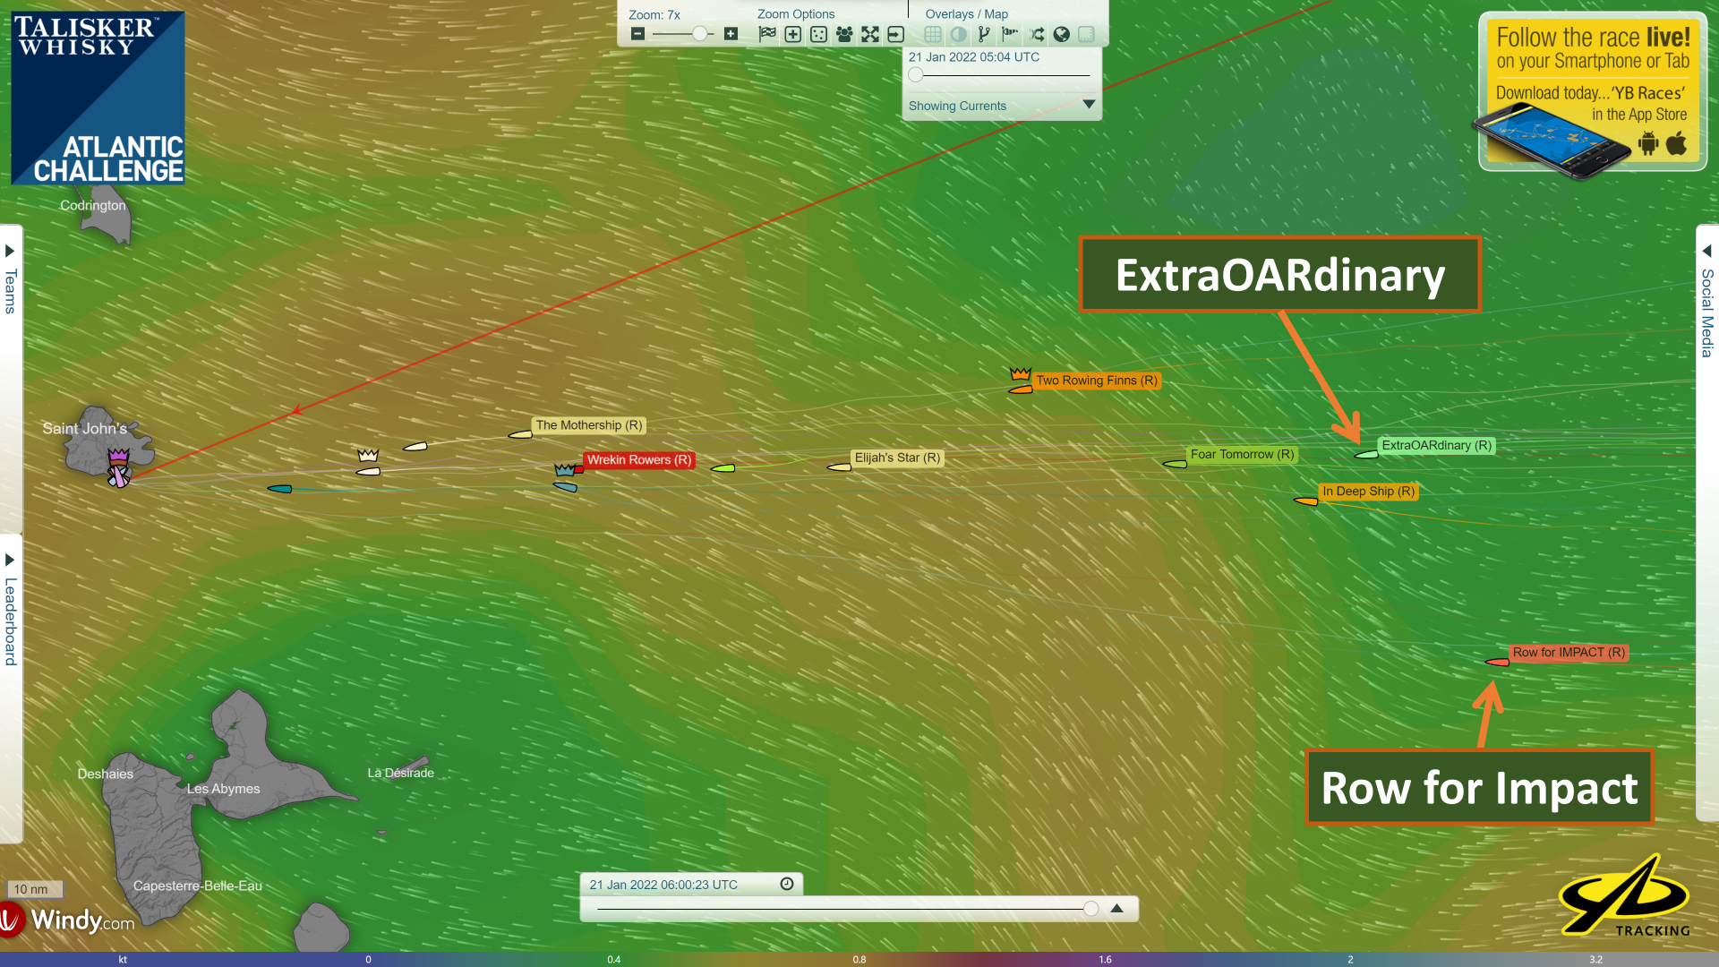Image resolution: width=1719 pixels, height=967 pixels.
Task: Toggle the grid lines overlay
Action: tap(933, 34)
